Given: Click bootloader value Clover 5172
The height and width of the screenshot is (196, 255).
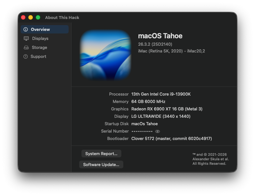Looking at the screenshot, I should (x=172, y=138).
